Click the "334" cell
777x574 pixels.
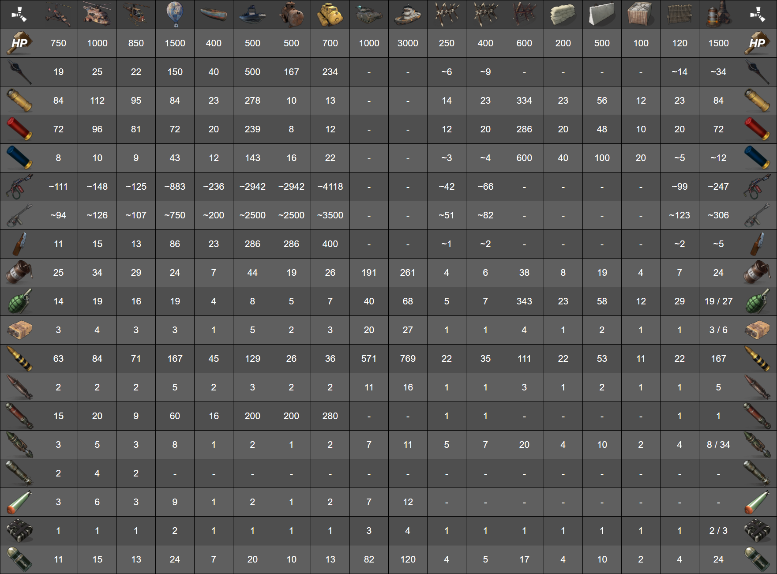[524, 101]
